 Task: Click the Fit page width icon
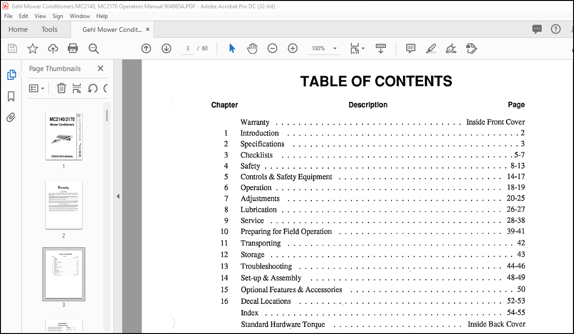pos(354,48)
